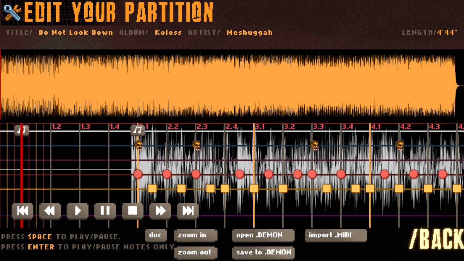The image size is (464, 261).
Task: Pause the track with the pause button
Action: [105, 211]
